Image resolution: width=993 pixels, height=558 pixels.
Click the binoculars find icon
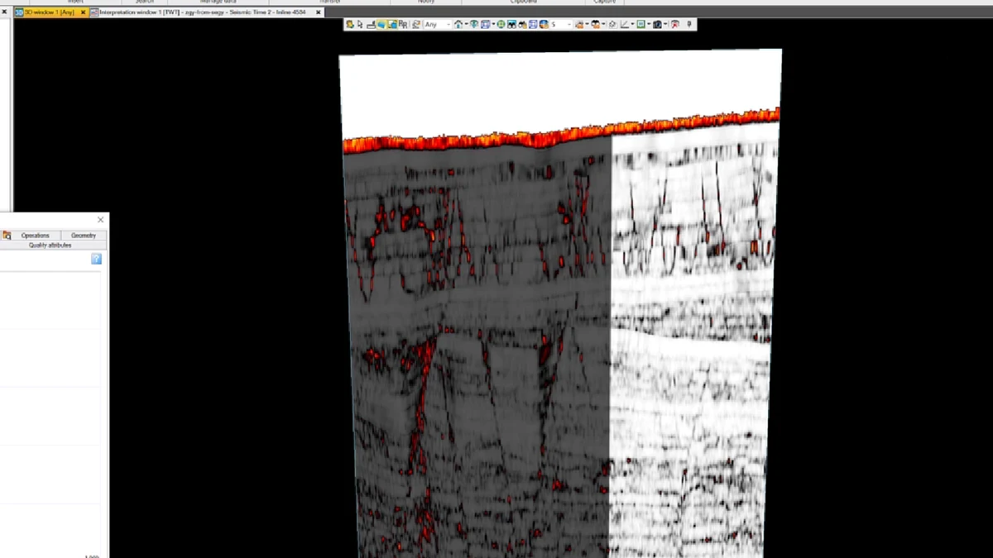pos(522,25)
